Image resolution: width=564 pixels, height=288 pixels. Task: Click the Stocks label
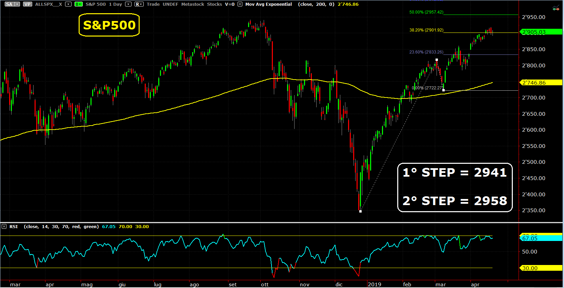215,4
